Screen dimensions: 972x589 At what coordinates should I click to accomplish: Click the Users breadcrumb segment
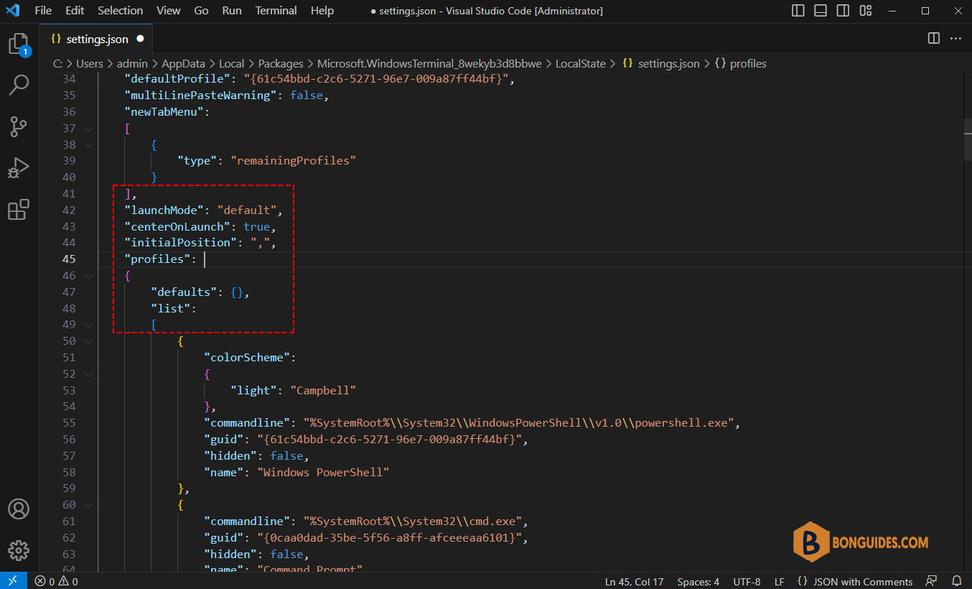(90, 64)
